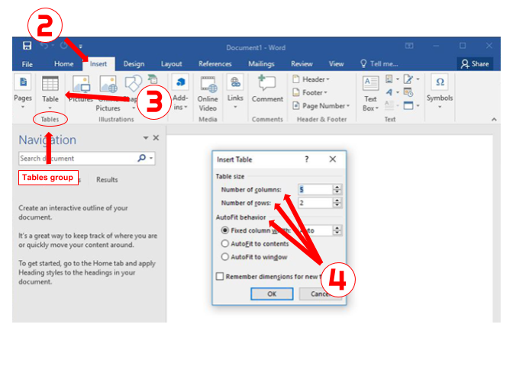513x366 pixels.
Task: Switch to the Review tab
Action: [x=302, y=64]
